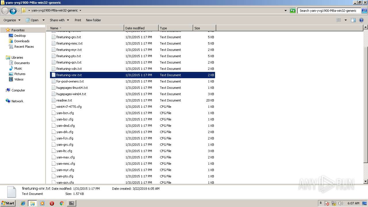Click the refresh icon beside address bar
368x207 pixels.
pyautogui.click(x=293, y=11)
